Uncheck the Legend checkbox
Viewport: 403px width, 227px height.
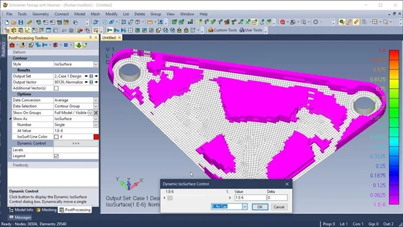(56, 156)
